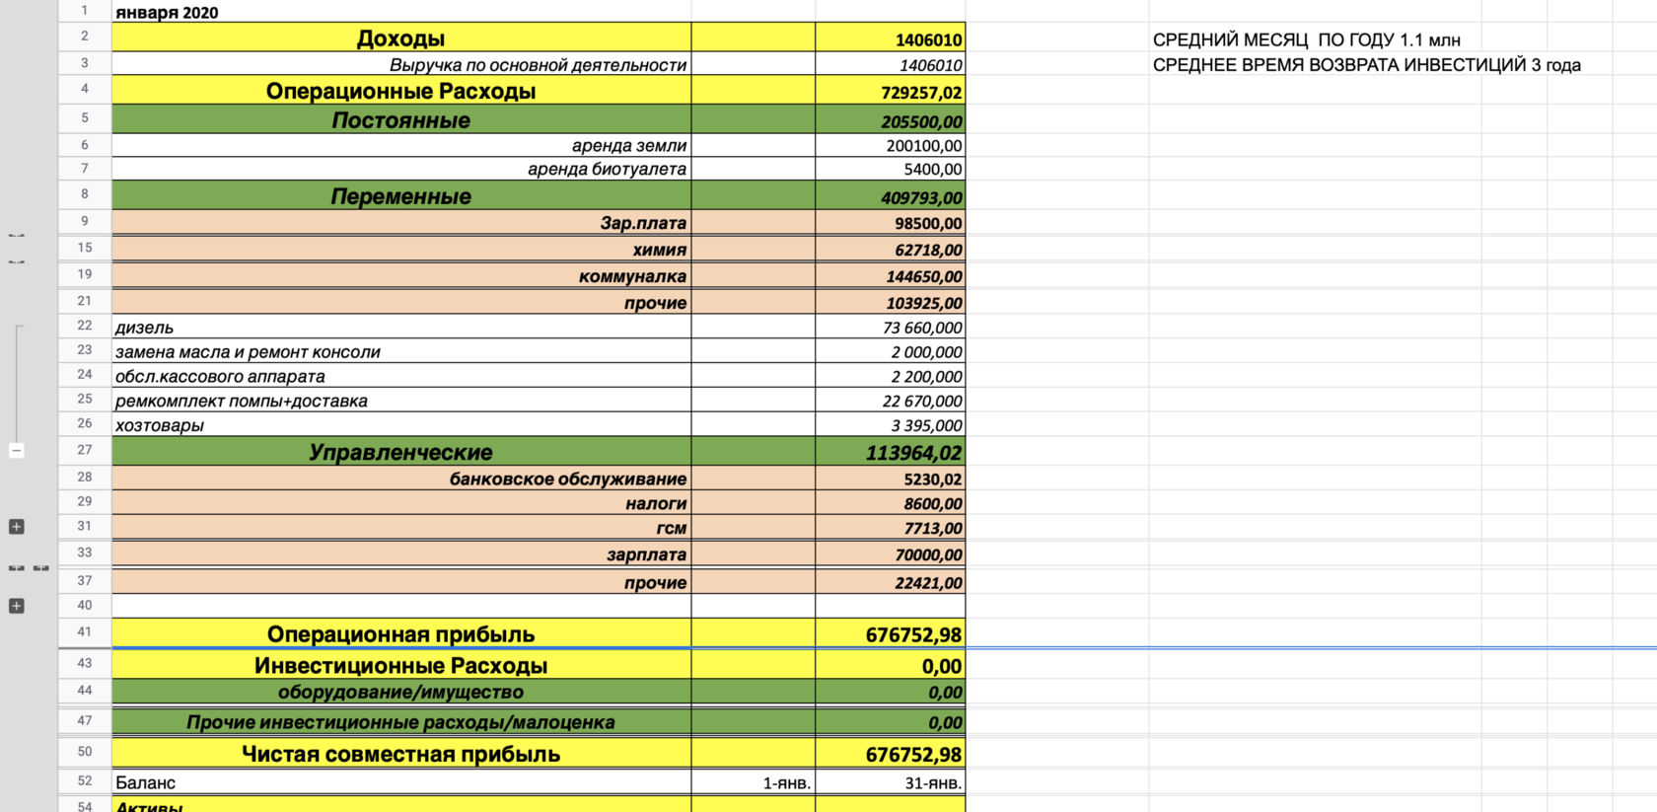
Task: Click 'СРЕДНЕЕ ВРЕМЯ ВОЗВРАТА ИНВЕСТИЦИЙ 3 года' note
Action: [1366, 65]
